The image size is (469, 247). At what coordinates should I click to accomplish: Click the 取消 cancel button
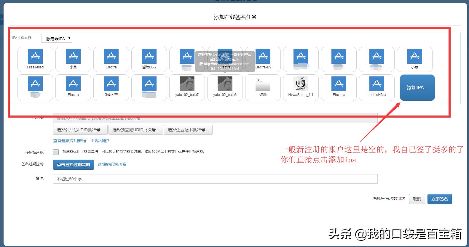pos(417,199)
